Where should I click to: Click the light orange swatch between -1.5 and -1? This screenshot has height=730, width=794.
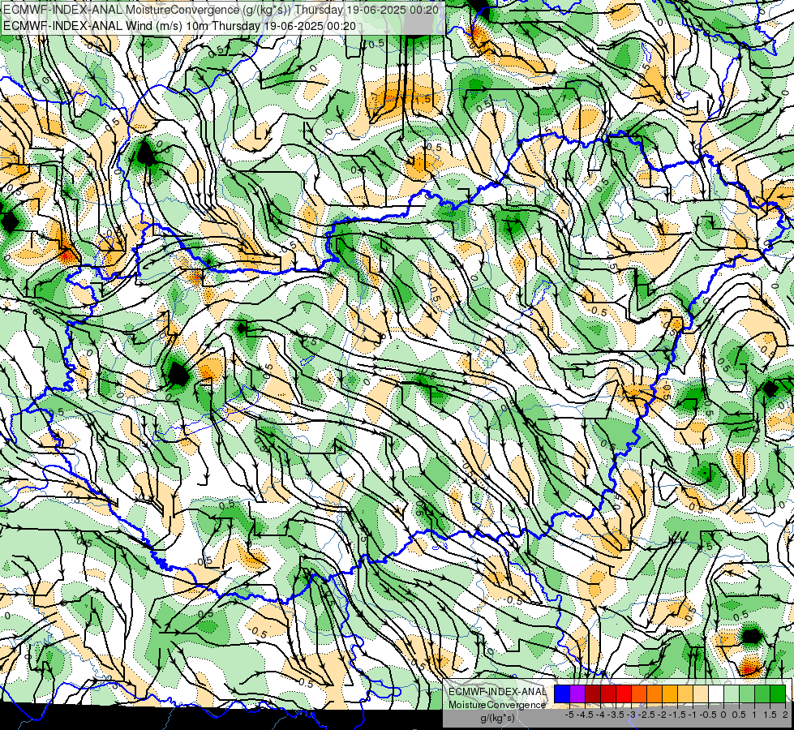pyautogui.click(x=685, y=694)
